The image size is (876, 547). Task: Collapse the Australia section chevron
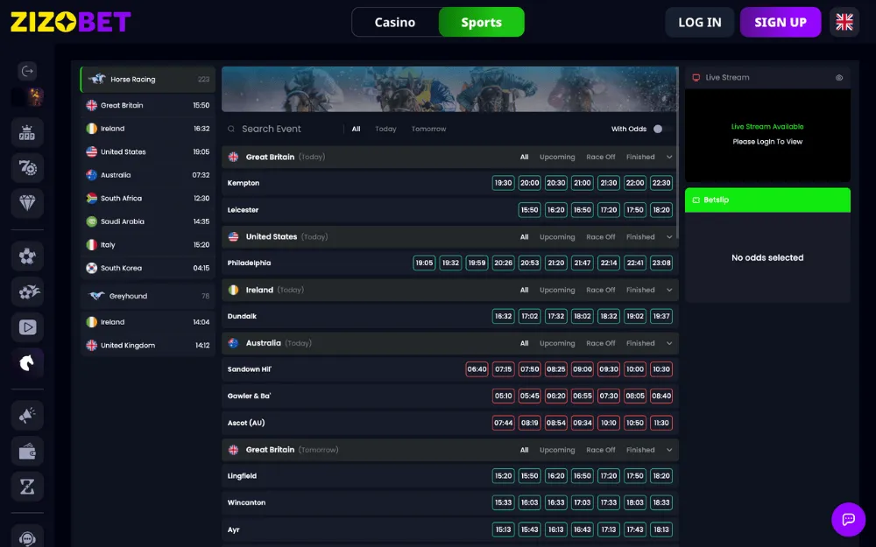coord(669,344)
